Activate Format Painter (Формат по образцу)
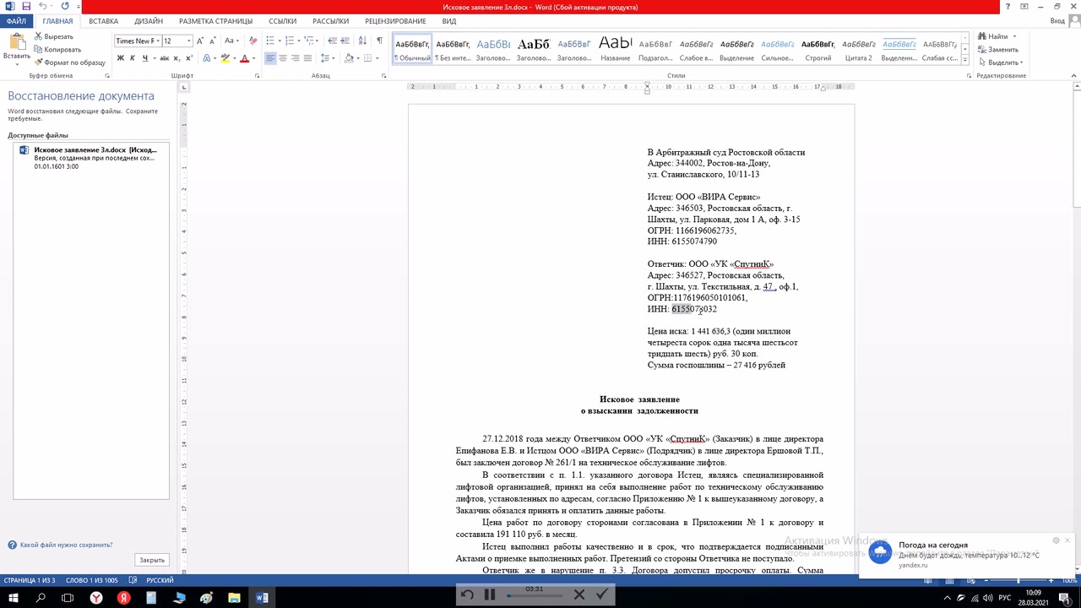The image size is (1081, 608). click(x=70, y=62)
